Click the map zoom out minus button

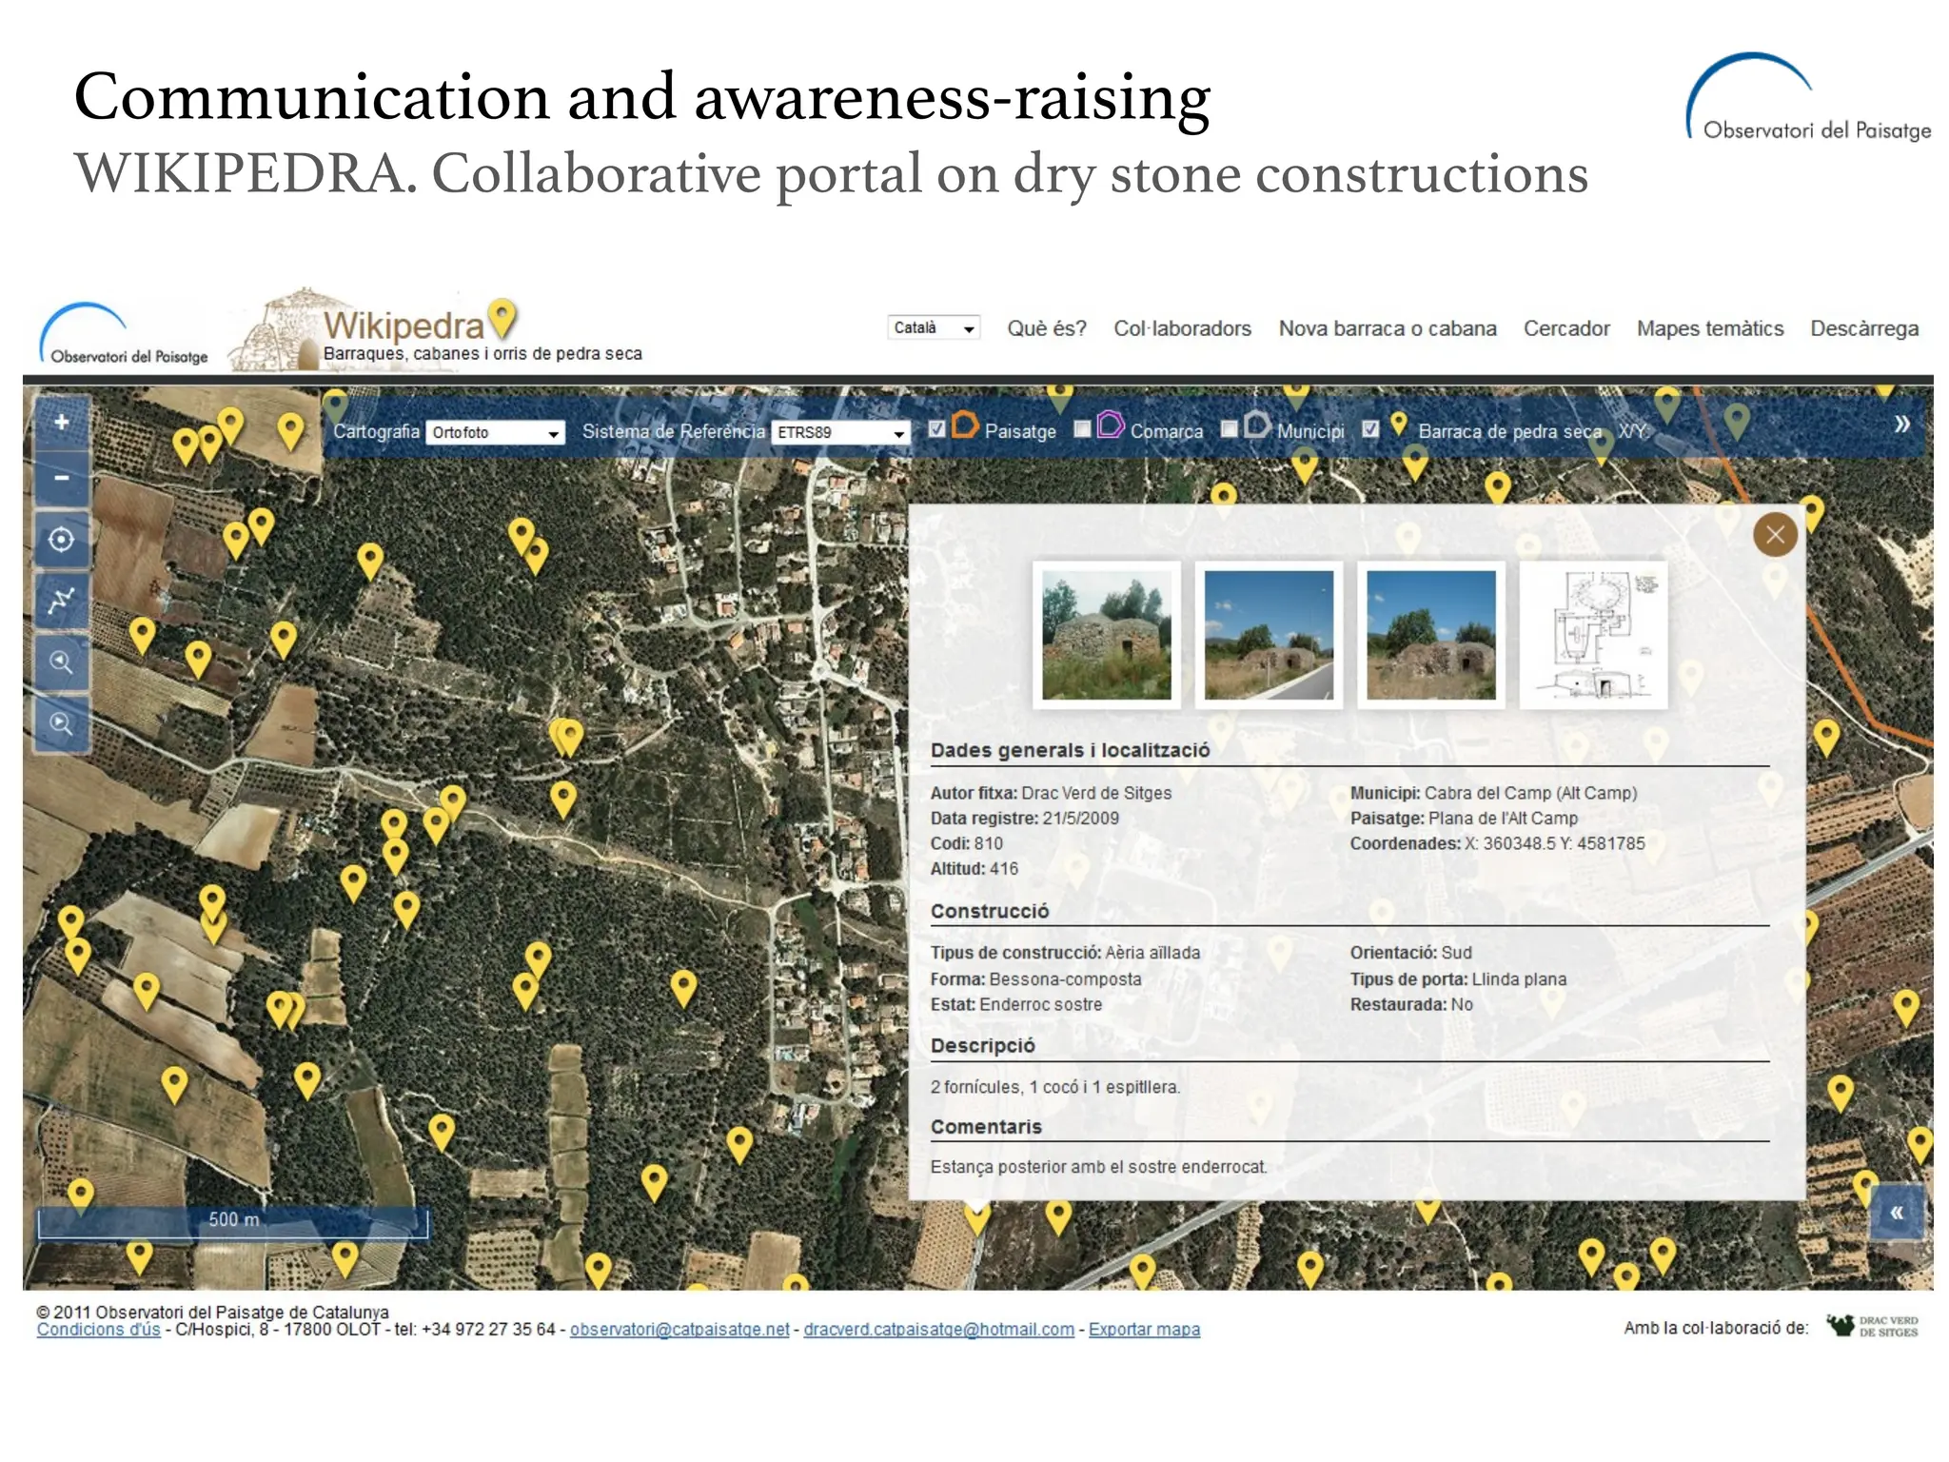click(62, 478)
